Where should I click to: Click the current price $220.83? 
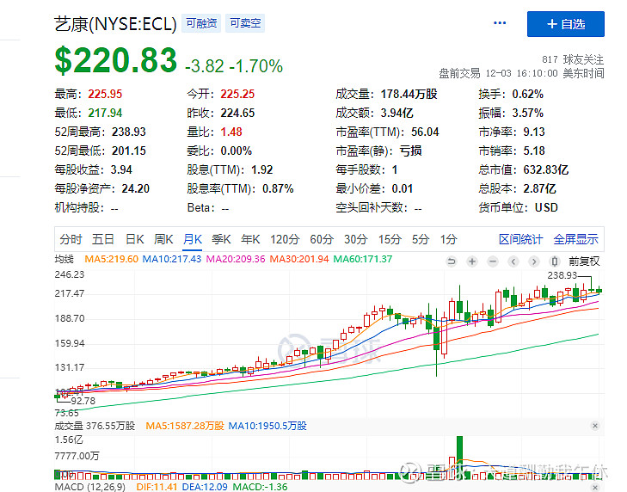pyautogui.click(x=115, y=60)
